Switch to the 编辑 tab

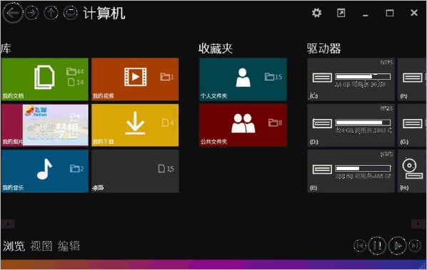[69, 246]
